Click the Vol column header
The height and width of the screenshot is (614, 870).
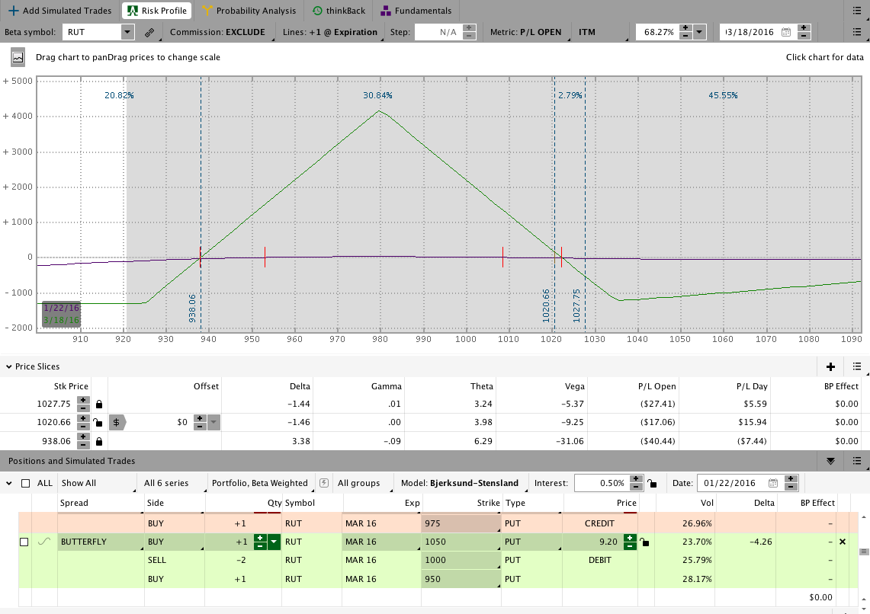(x=707, y=503)
